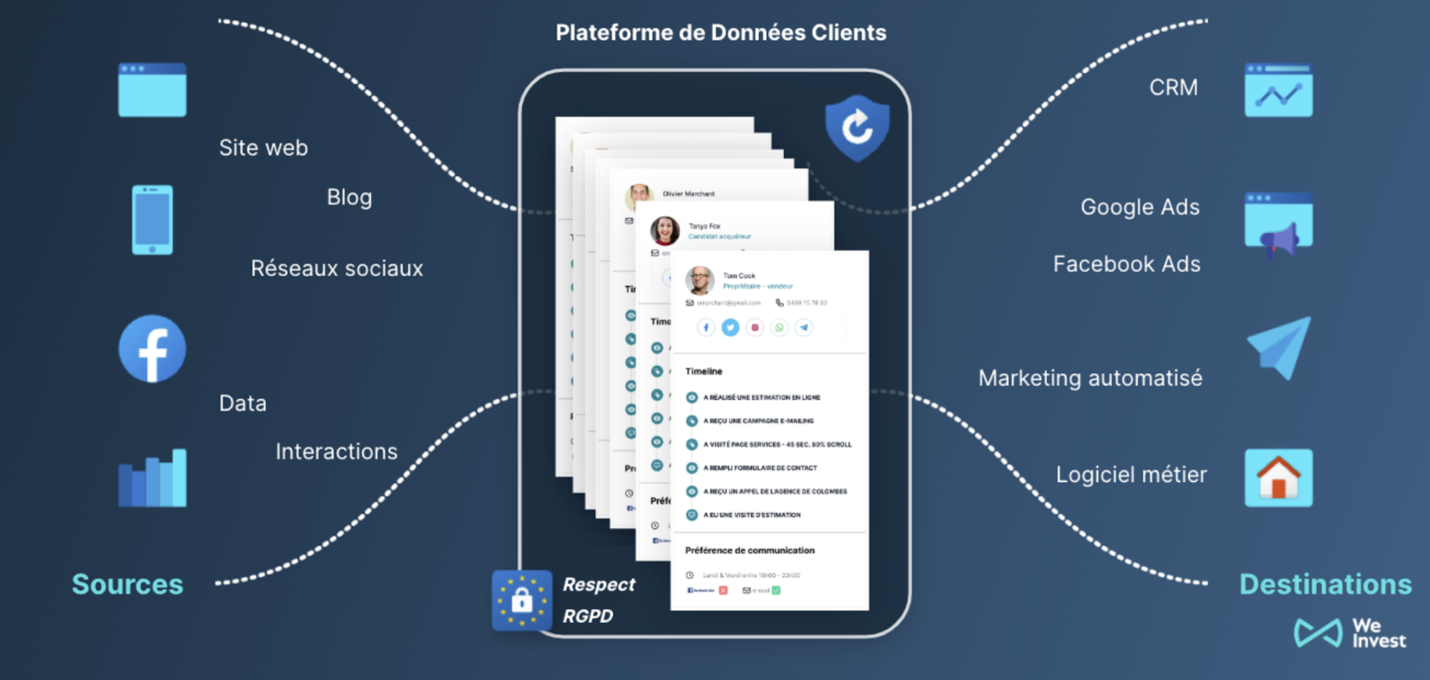1430x680 pixels.
Task: Click the eye icon beside formulaire de contact
Action: click(x=691, y=468)
